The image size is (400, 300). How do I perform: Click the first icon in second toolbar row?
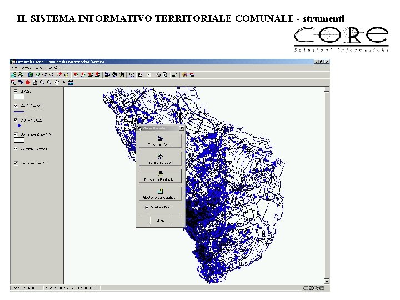(13, 82)
